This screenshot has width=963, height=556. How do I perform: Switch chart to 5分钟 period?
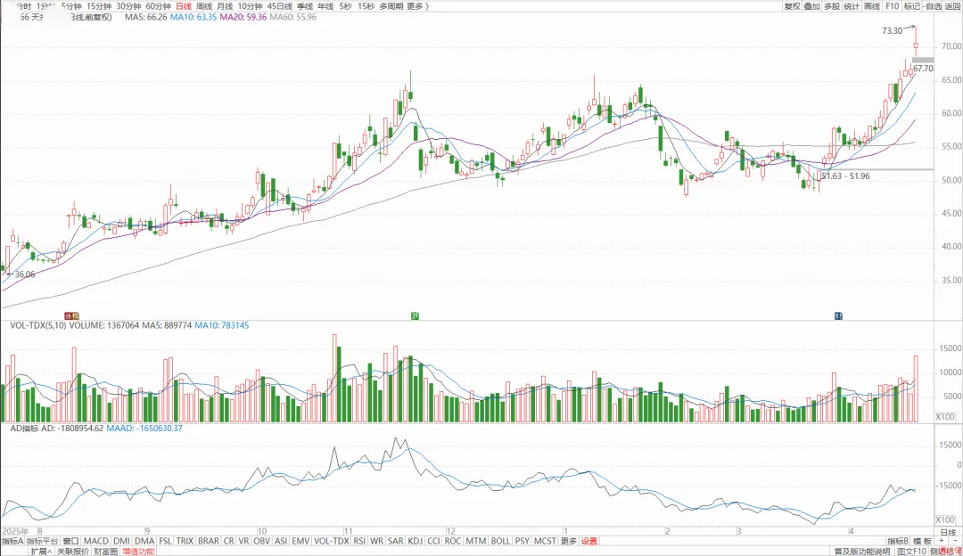(x=71, y=6)
